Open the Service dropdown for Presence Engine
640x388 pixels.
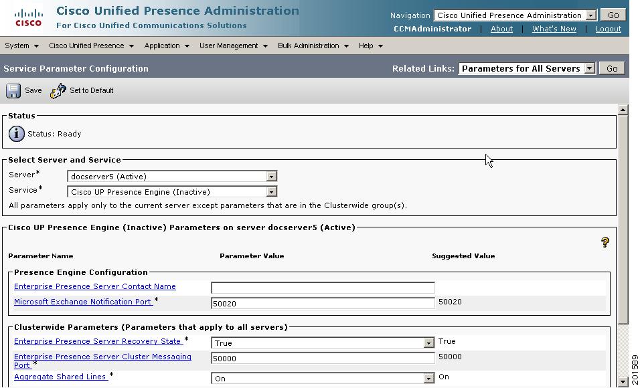click(172, 192)
